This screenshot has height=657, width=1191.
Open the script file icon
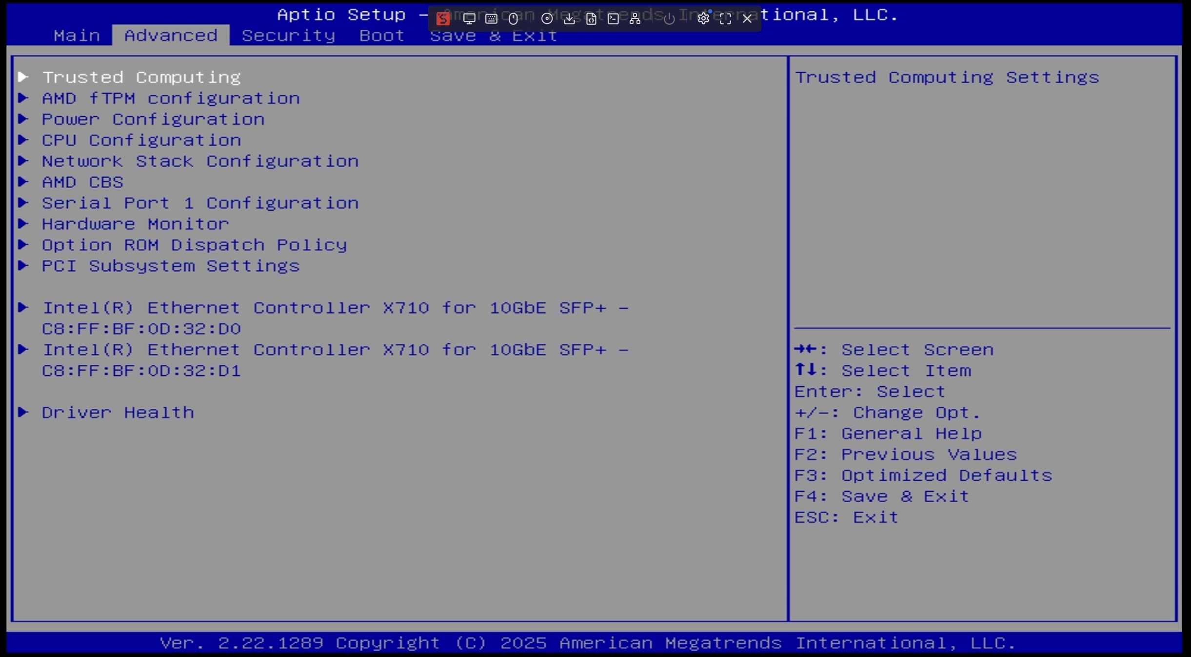click(591, 19)
